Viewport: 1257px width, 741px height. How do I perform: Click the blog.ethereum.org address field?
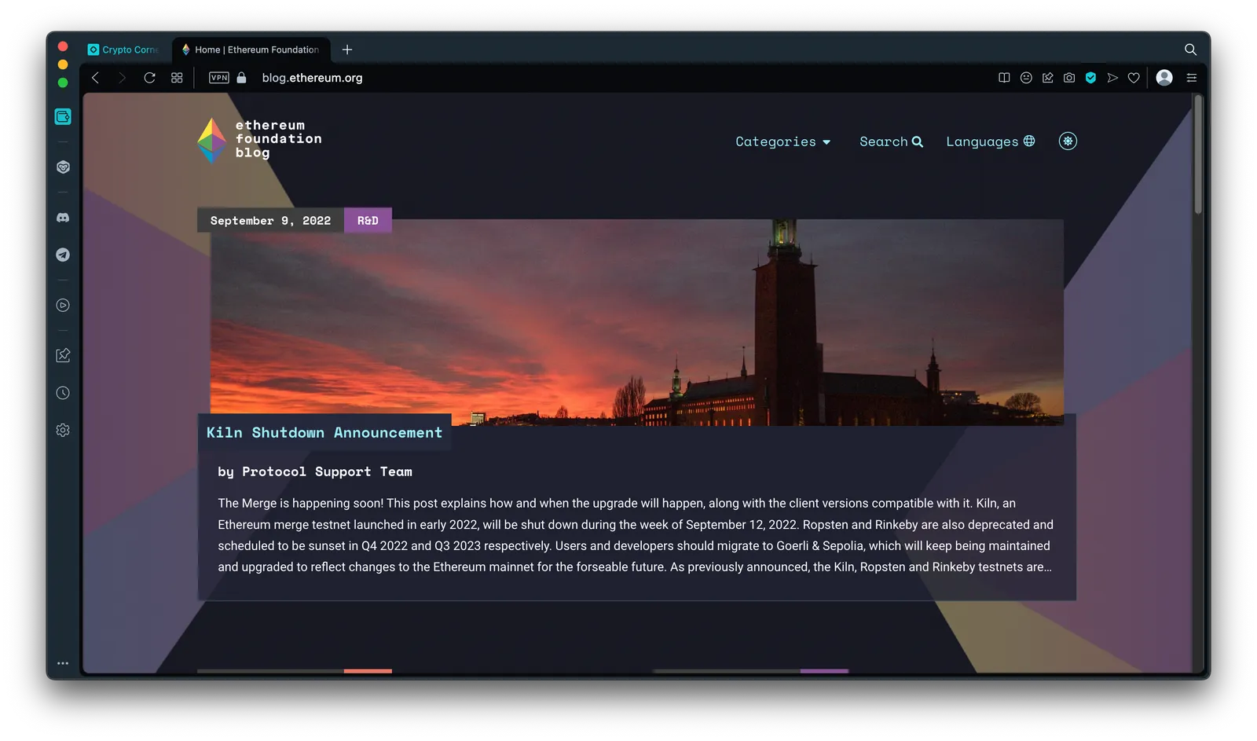(x=312, y=78)
